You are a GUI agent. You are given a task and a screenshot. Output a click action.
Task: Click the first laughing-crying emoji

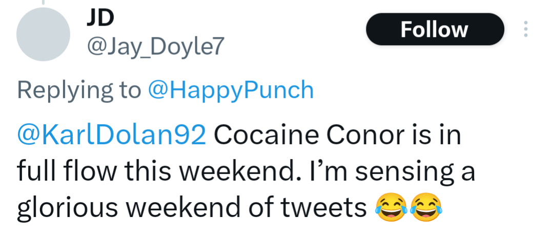[391, 207]
